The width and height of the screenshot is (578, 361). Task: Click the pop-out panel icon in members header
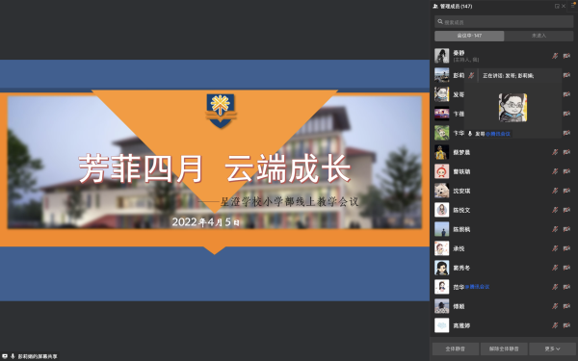pos(557,6)
